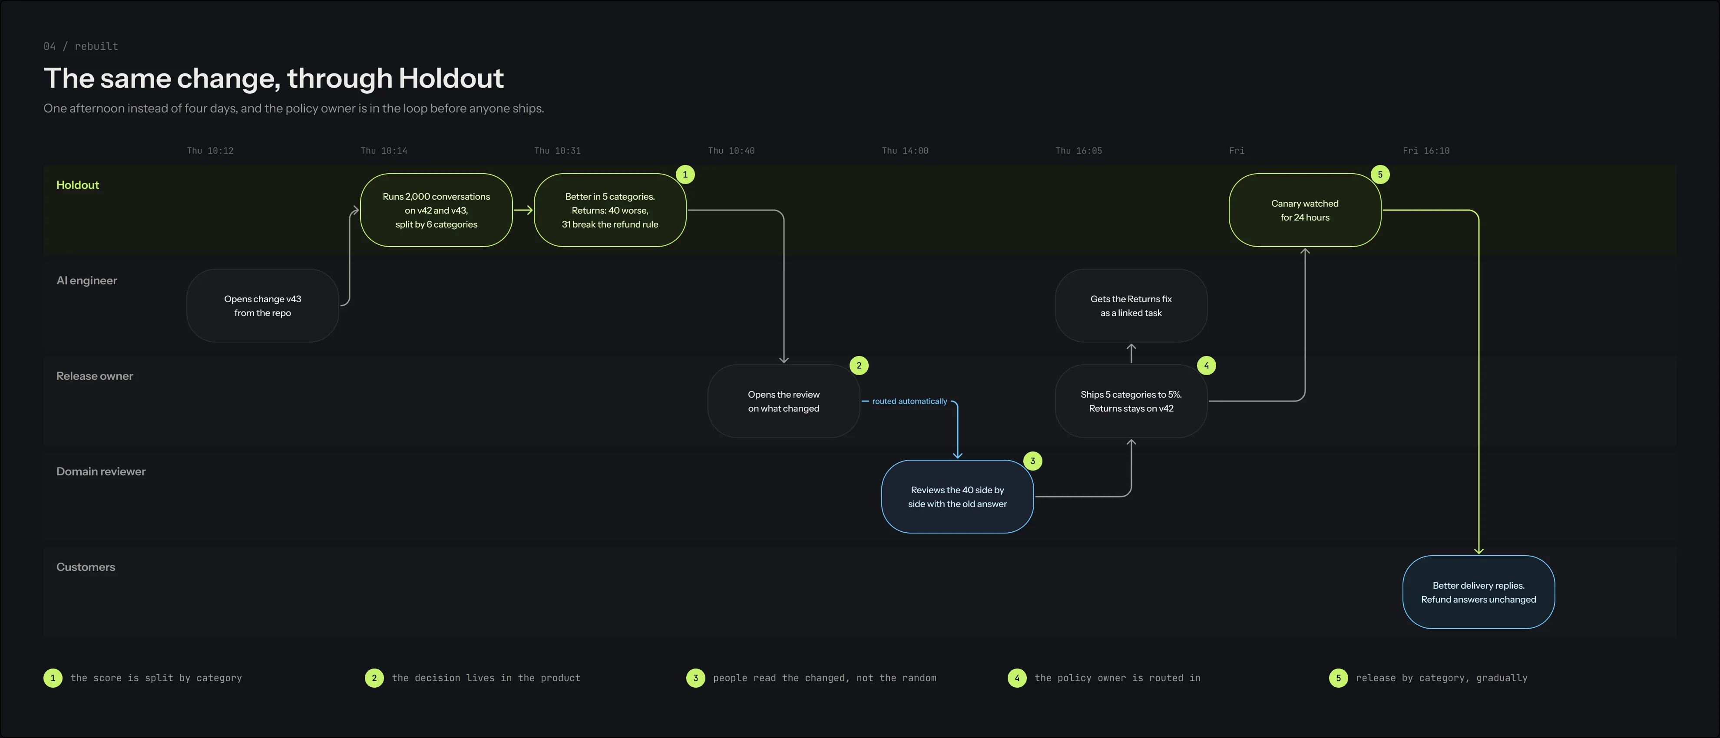Click legend text 'the policy owner is routed in'
The height and width of the screenshot is (738, 1720).
tap(1117, 678)
